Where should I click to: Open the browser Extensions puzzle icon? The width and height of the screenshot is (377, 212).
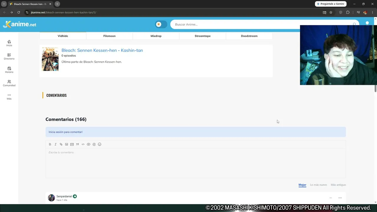click(348, 12)
